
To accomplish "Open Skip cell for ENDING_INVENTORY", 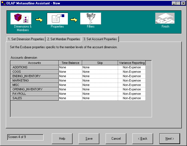I will pos(100,76).
